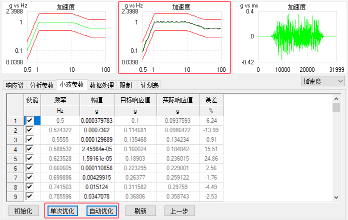The image size is (348, 220).
Task: Uncheck the enable box for 0.699886 Hz
Action: point(29,178)
